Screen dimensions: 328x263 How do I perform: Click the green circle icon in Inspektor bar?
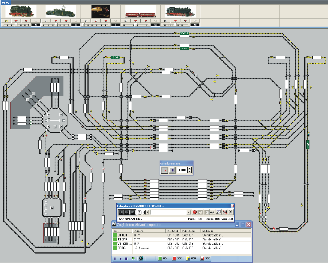pos(133,259)
